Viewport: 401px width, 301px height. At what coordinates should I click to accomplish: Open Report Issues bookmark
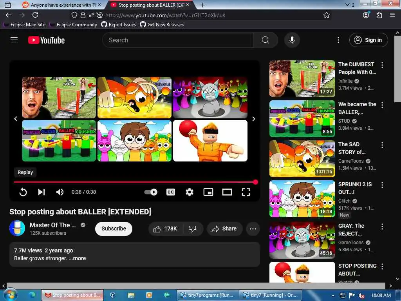tap(119, 25)
